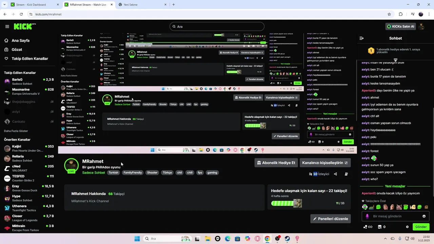Expand the gift leaderboard handle in chat
Image resolution: width=434 pixels, height=244 pixels.
coord(395,60)
